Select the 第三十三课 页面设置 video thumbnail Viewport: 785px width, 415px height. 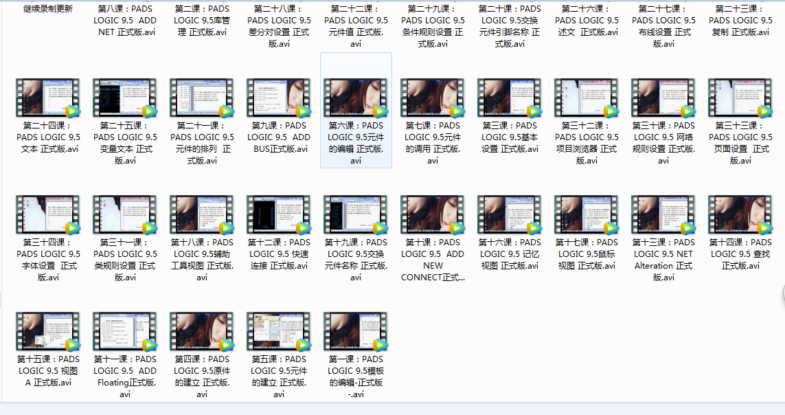(x=740, y=98)
